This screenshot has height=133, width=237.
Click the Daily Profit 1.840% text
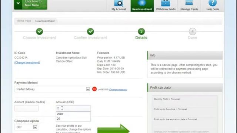point(109,61)
